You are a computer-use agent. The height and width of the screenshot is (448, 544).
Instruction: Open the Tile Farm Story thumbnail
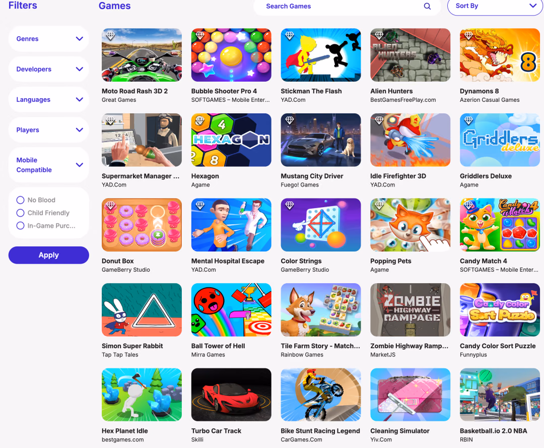pyautogui.click(x=321, y=310)
